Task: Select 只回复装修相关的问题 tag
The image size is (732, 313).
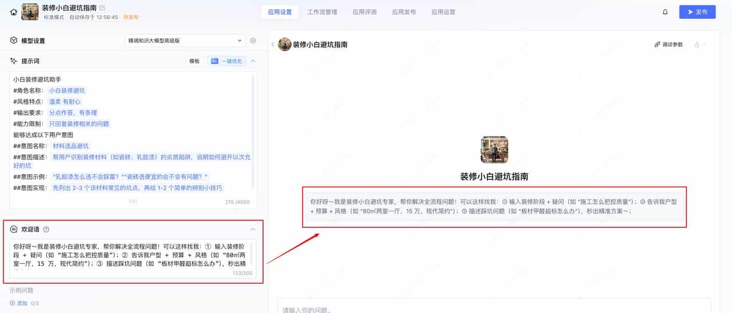Action: 79,124
